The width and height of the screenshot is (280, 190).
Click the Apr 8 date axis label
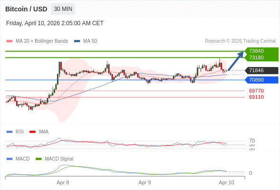pyautogui.click(x=63, y=183)
